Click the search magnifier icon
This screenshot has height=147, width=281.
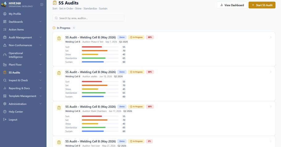(x=56, y=18)
